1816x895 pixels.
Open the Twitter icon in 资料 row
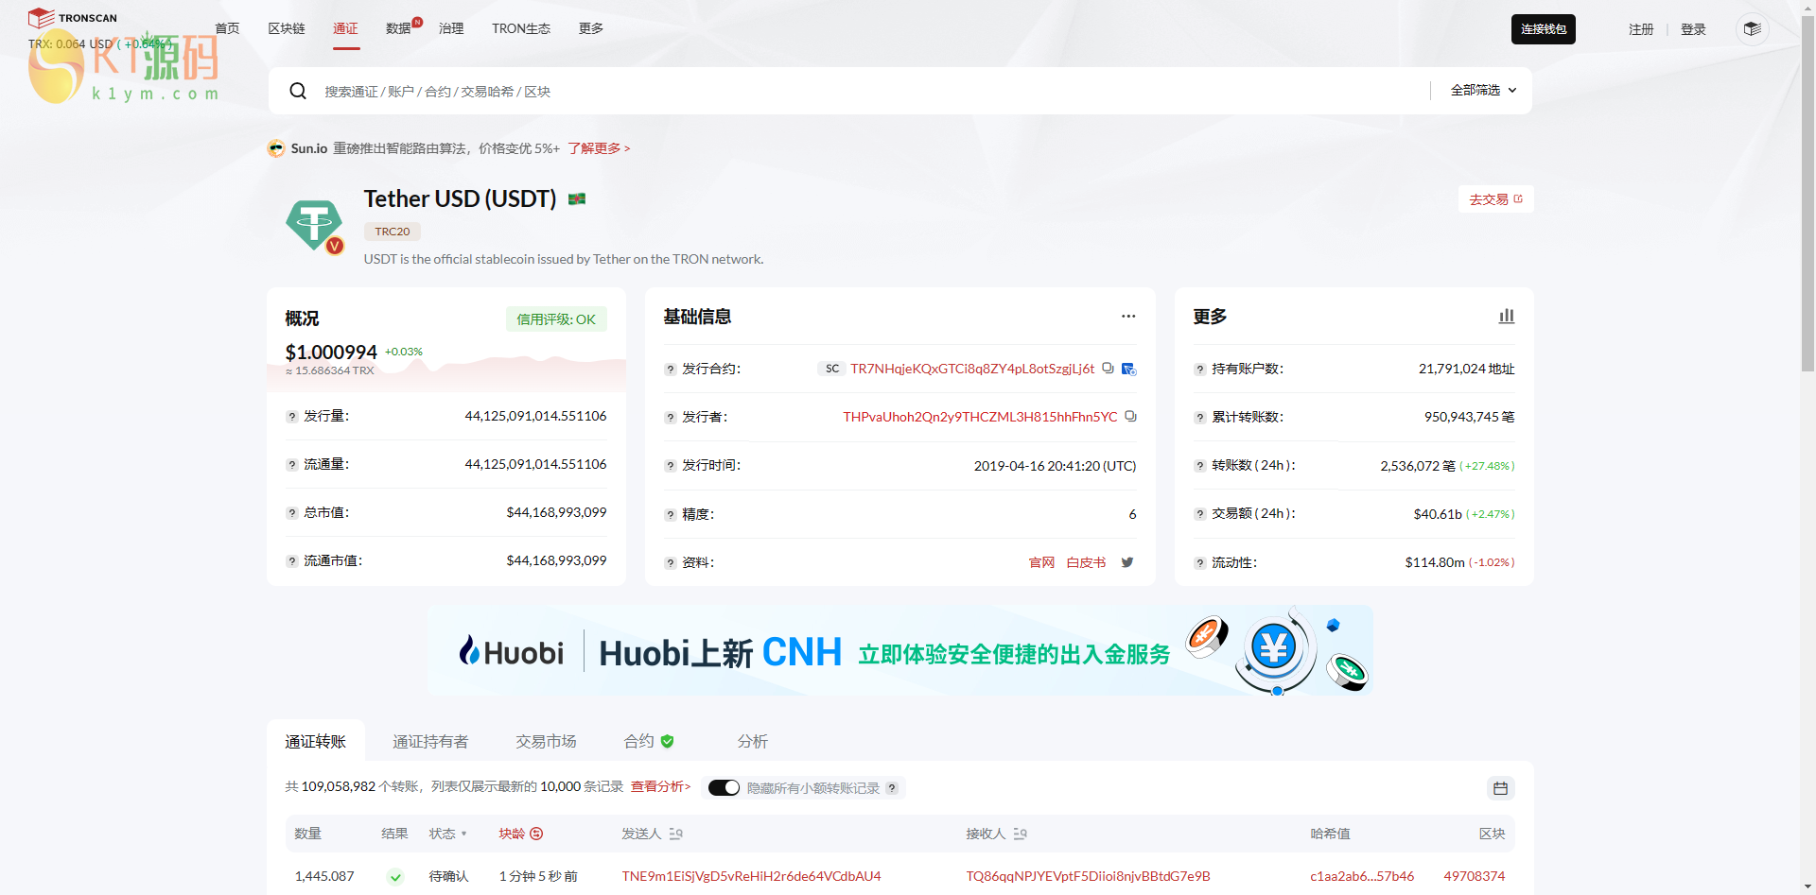click(1127, 562)
